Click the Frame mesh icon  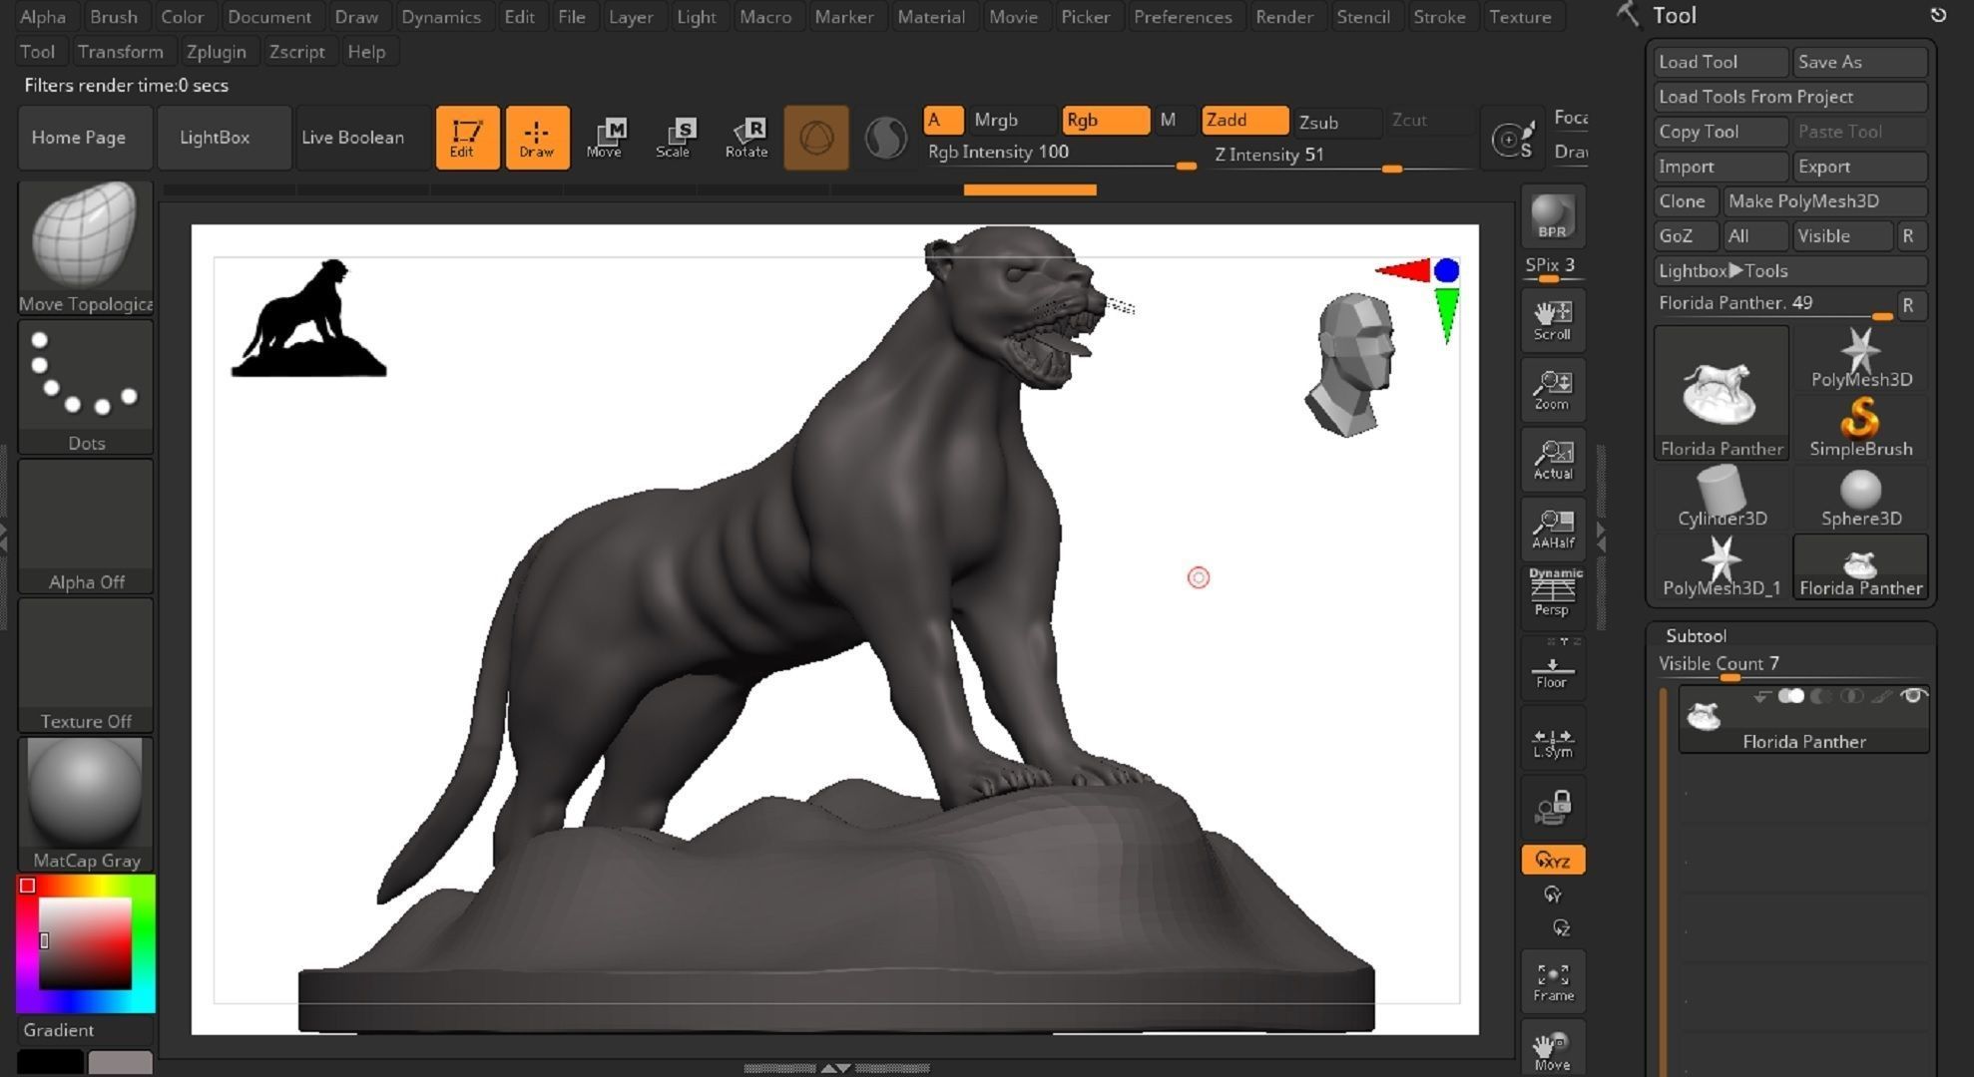1553,981
